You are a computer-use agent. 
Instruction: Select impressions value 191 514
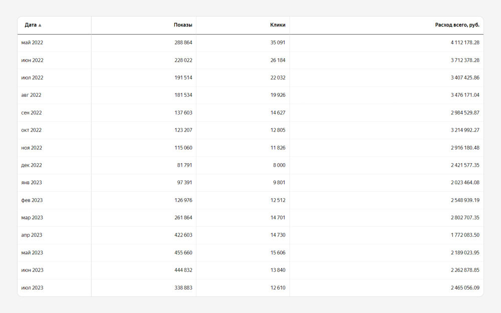coord(181,78)
